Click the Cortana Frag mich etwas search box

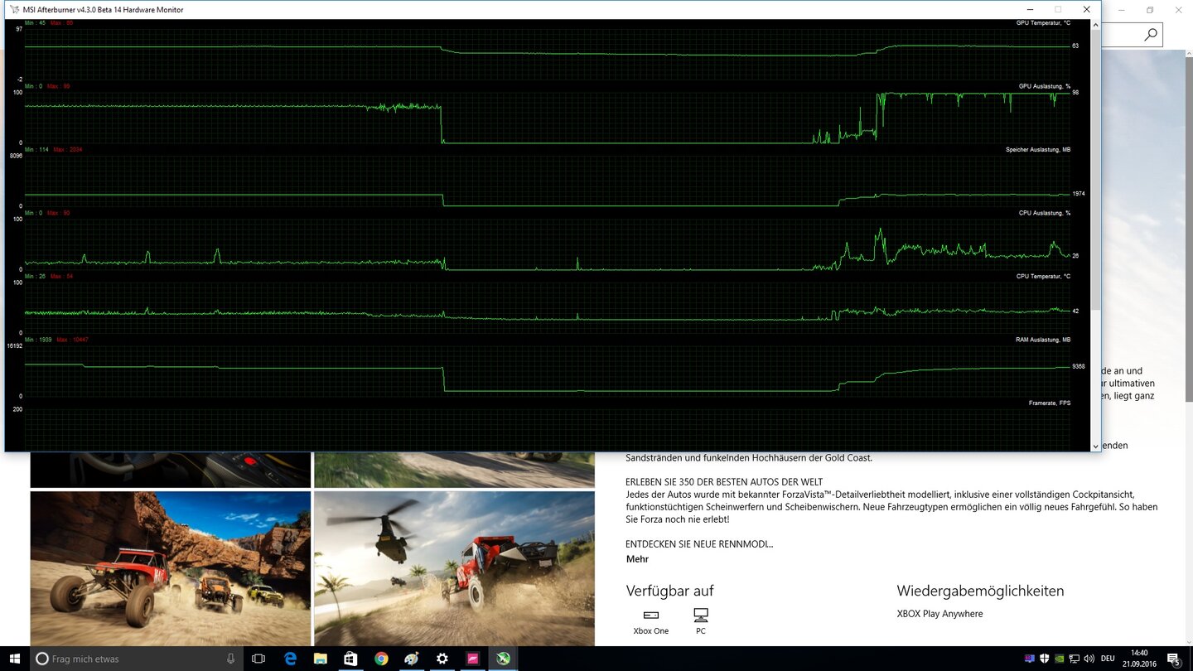coord(138,659)
